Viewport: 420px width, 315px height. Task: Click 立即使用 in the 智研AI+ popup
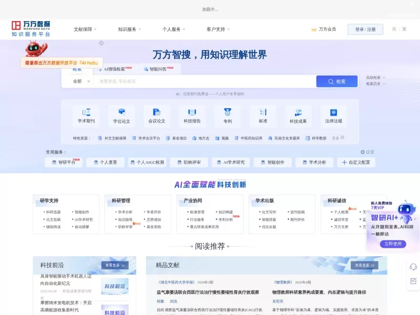(x=393, y=244)
